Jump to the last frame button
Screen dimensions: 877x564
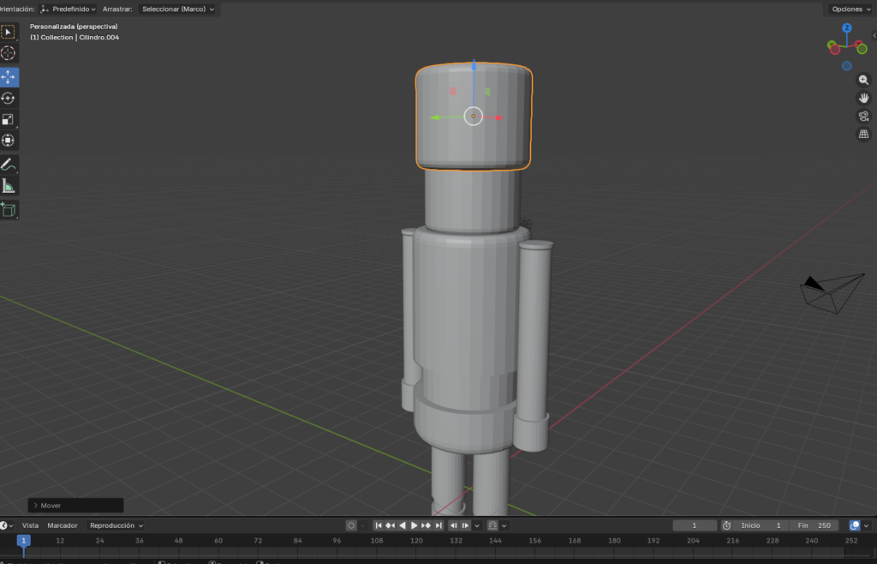[438, 525]
